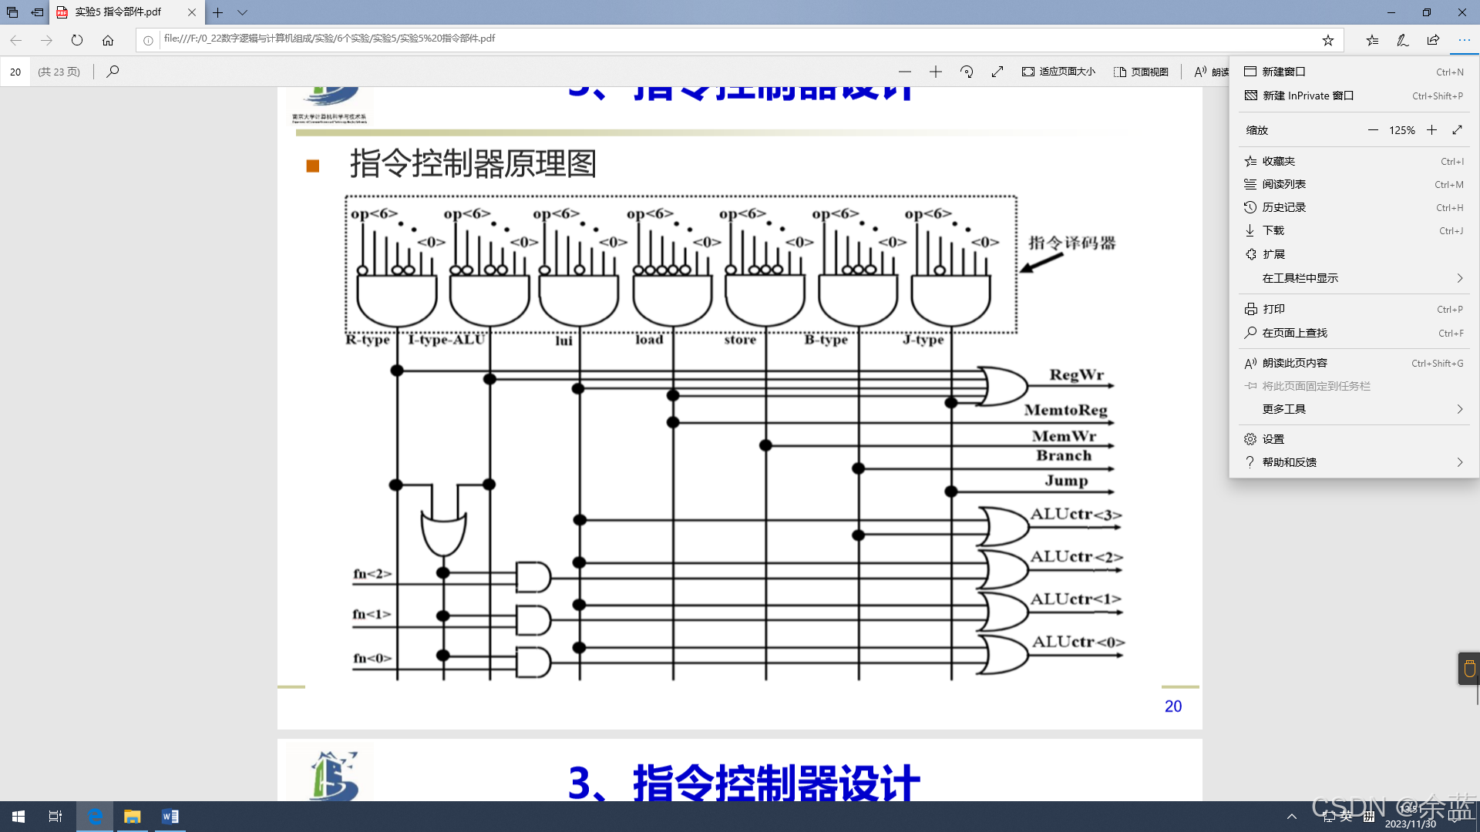Rotate the PDF with the rotate icon

967,72
